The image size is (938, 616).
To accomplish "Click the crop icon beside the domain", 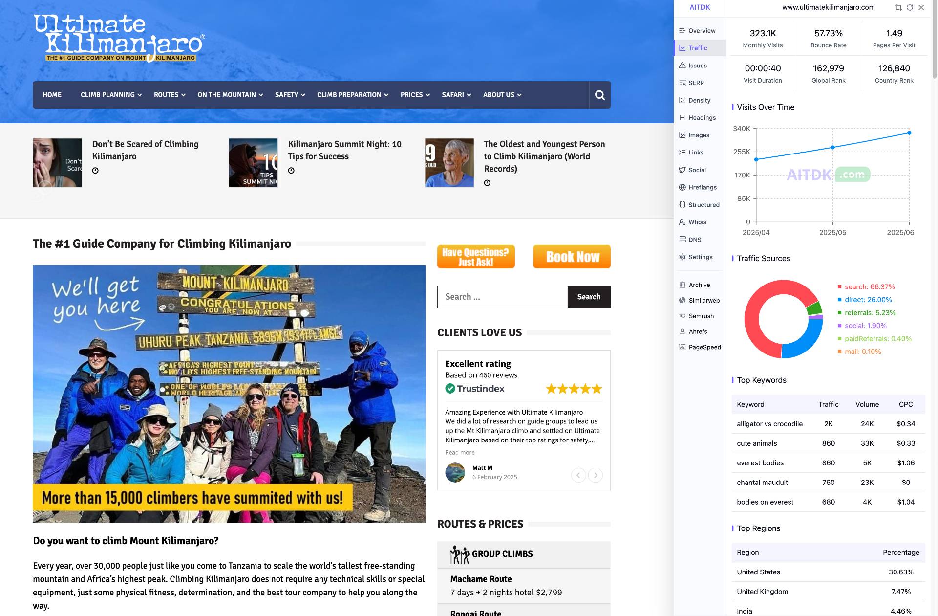I will click(898, 7).
